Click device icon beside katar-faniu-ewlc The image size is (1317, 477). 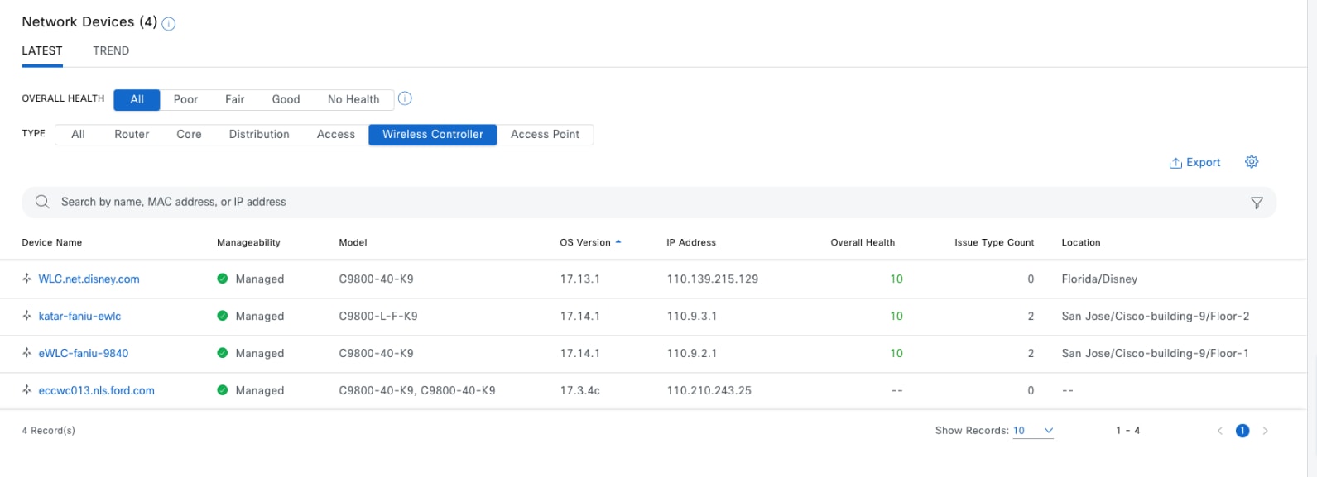tap(27, 316)
